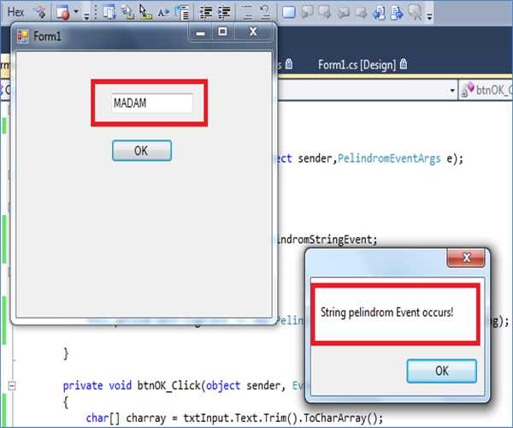Minimize the Form1 window

click(x=201, y=33)
